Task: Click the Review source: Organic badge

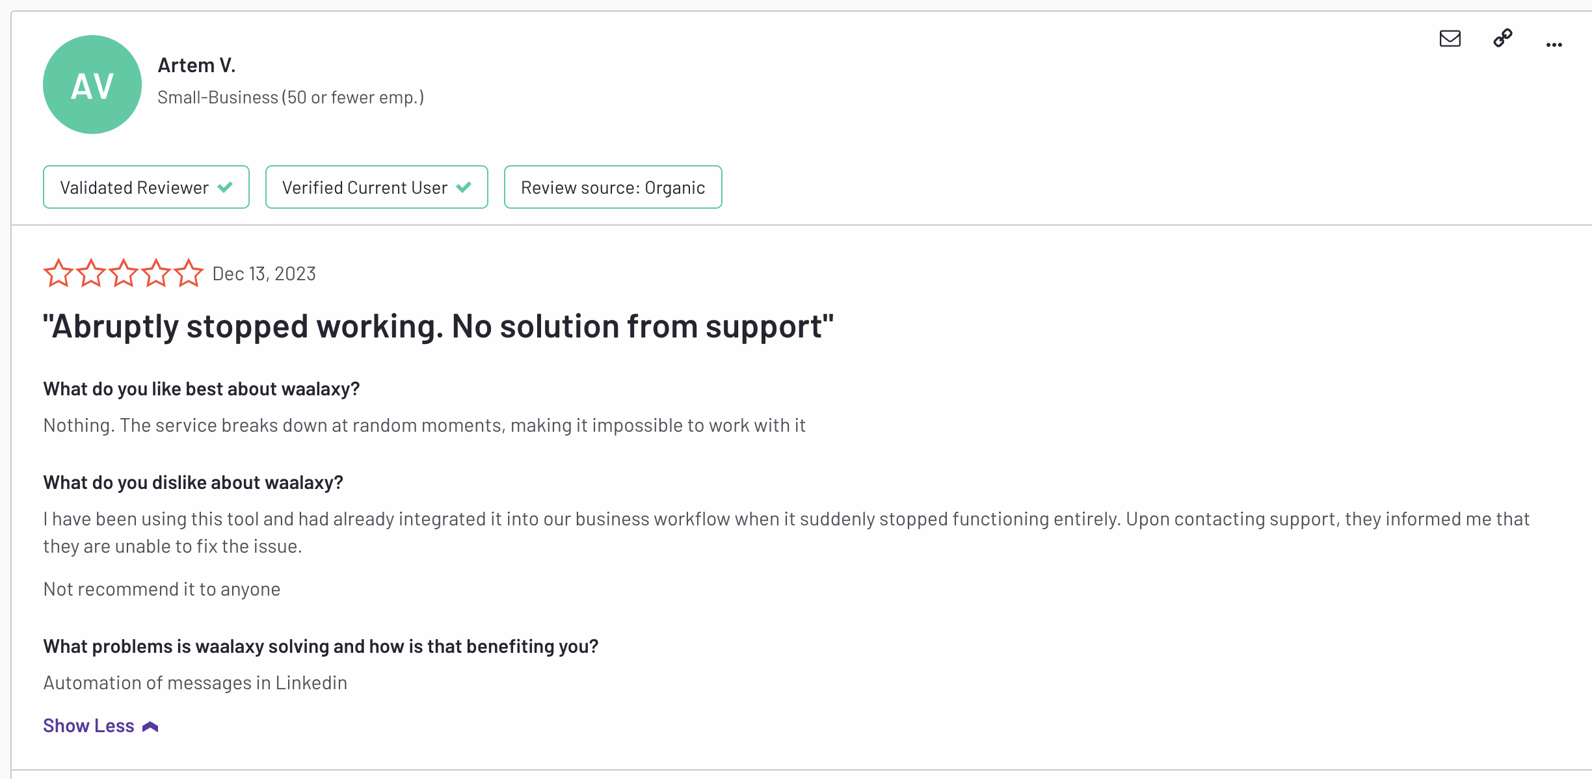Action: 613,187
